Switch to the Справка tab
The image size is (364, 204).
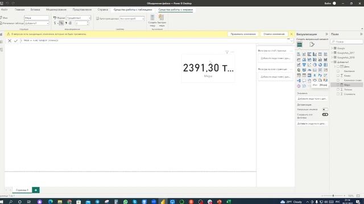click(x=102, y=10)
